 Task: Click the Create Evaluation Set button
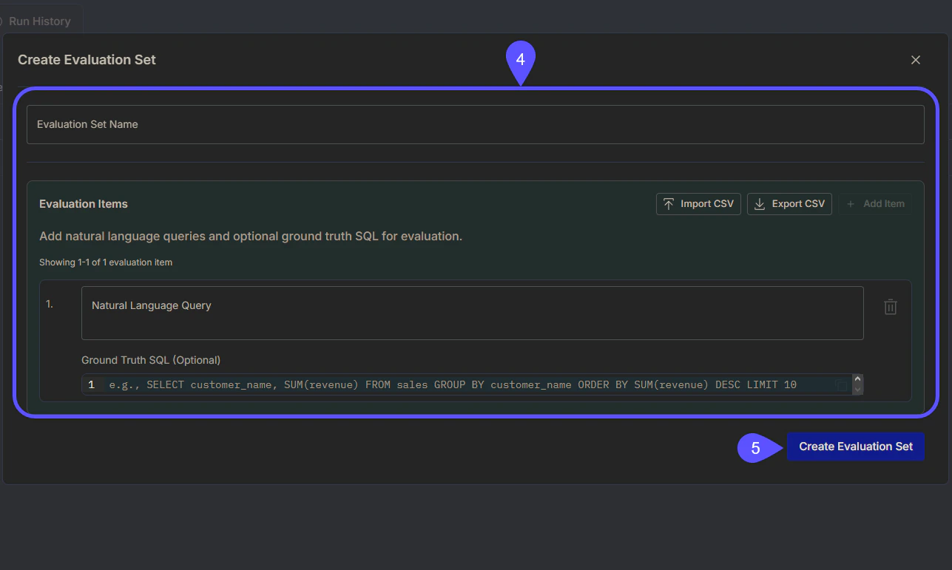(856, 447)
